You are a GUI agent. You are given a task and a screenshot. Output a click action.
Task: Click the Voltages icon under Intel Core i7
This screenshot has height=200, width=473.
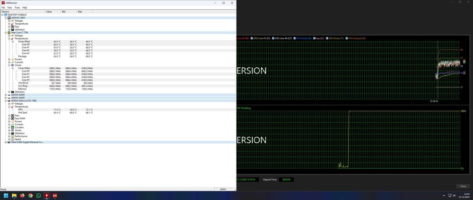13,36
